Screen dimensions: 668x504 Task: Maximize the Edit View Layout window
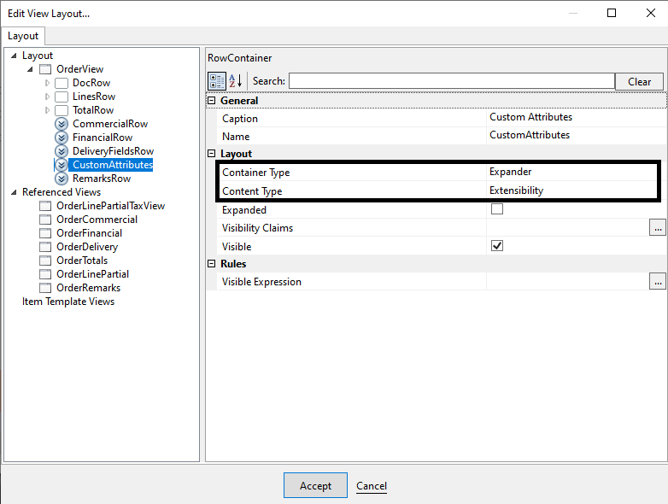(x=612, y=13)
